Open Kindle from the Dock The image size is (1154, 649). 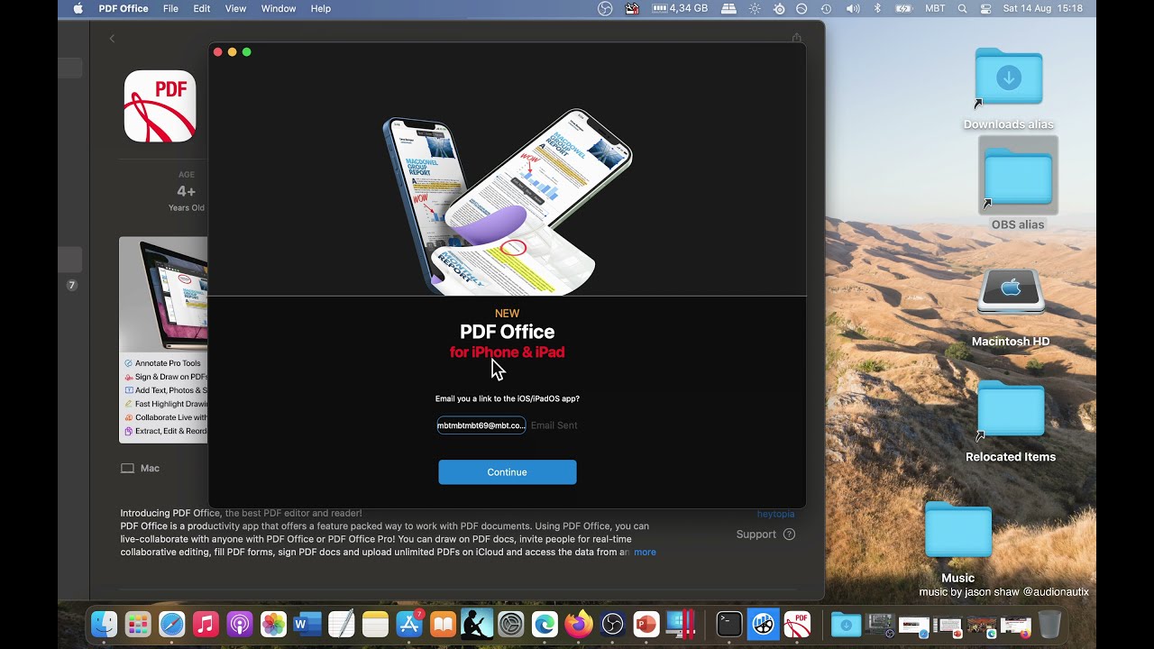[x=477, y=624]
